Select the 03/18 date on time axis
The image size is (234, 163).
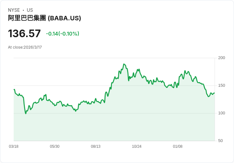click(14, 146)
